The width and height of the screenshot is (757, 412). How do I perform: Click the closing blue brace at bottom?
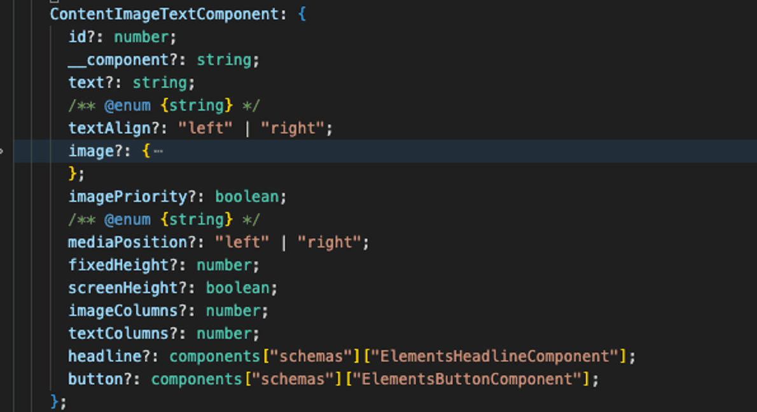[54, 401]
